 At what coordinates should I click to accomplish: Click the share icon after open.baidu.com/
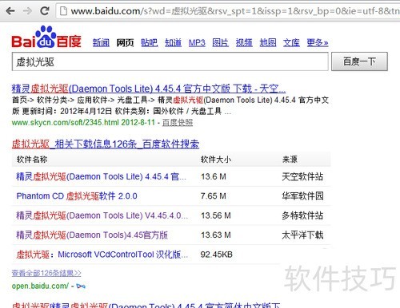pos(81,286)
